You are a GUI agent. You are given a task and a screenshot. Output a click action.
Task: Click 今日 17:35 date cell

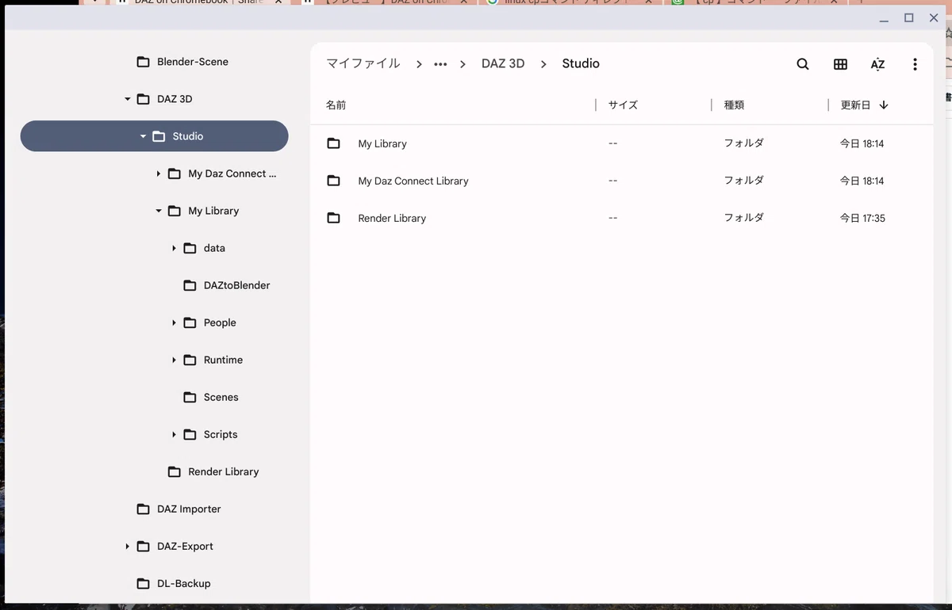point(862,218)
